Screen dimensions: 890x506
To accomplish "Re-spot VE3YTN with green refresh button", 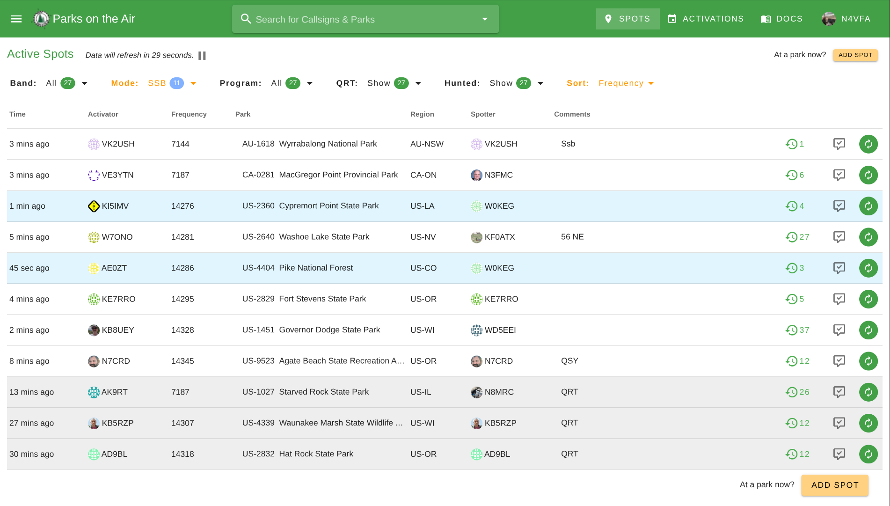I will 868,175.
